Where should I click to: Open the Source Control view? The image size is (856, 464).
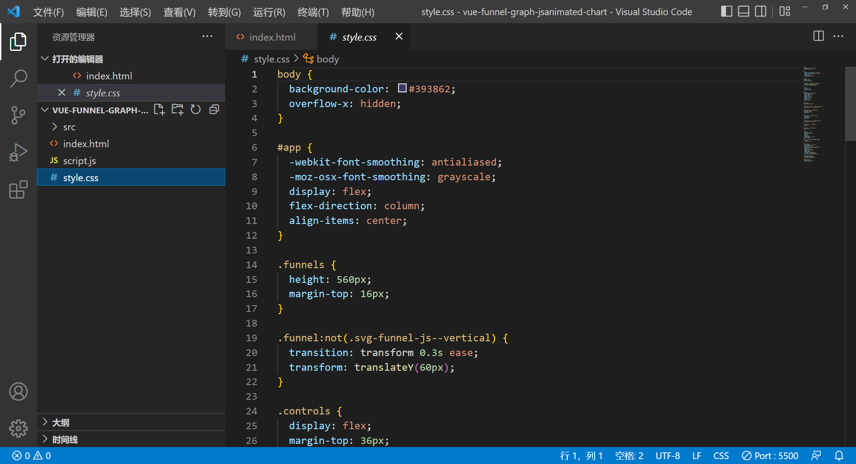18,115
